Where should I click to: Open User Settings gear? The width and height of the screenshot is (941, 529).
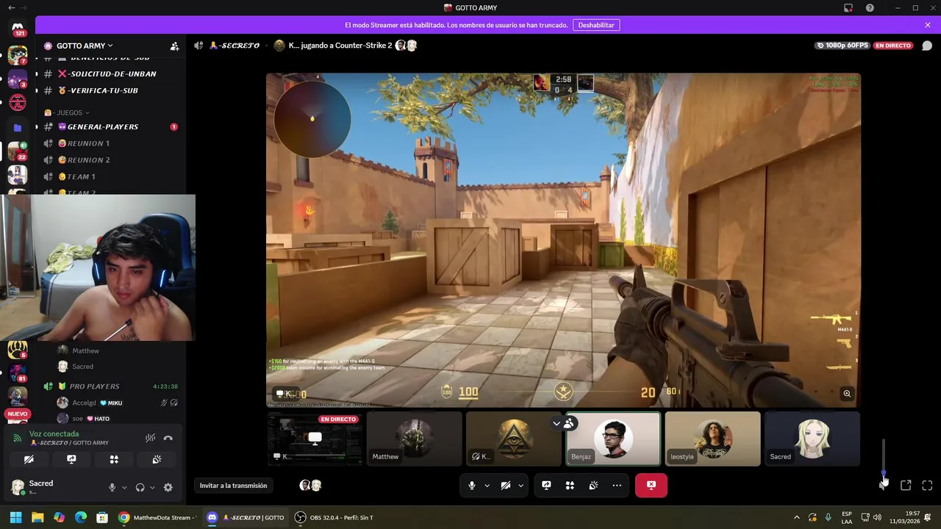pyautogui.click(x=168, y=487)
